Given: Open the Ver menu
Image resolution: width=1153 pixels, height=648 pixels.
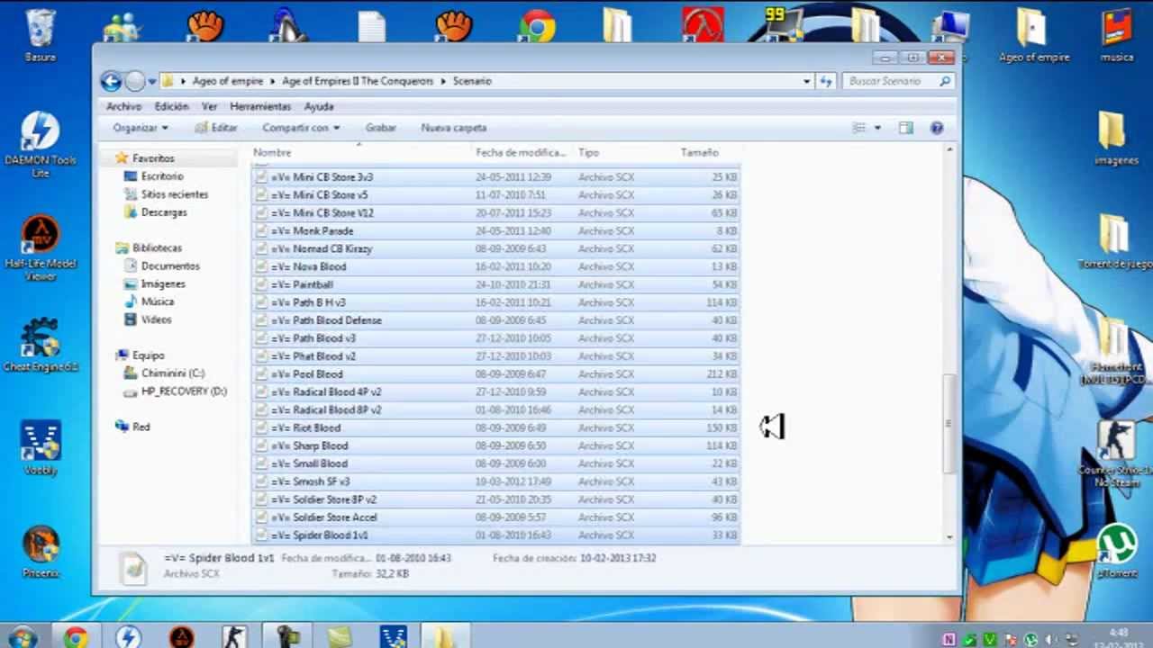Looking at the screenshot, I should (209, 106).
